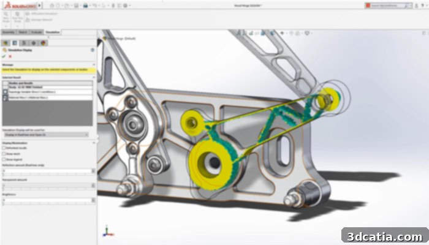Viewport: 429px width, 245px height.
Task: Open the Simulation Display usage dropdown
Action: (47, 135)
